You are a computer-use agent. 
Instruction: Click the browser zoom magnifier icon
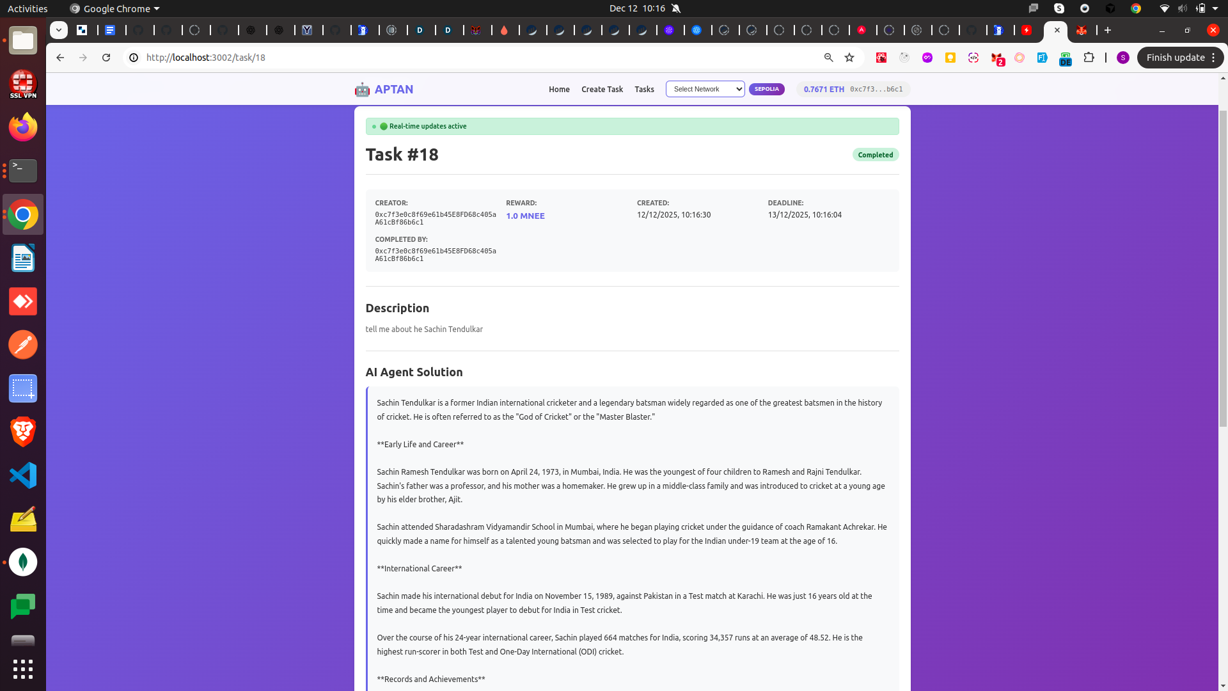point(828,58)
